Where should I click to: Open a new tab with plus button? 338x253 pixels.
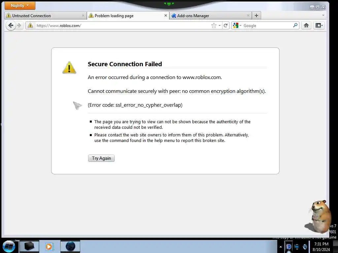(256, 15)
